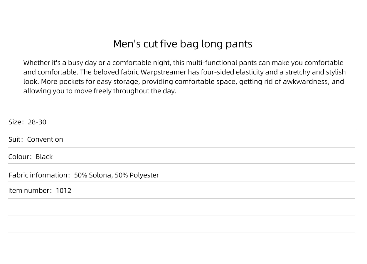Click the description's first line starting Whether
The height and width of the screenshot is (264, 367).
tap(183, 63)
